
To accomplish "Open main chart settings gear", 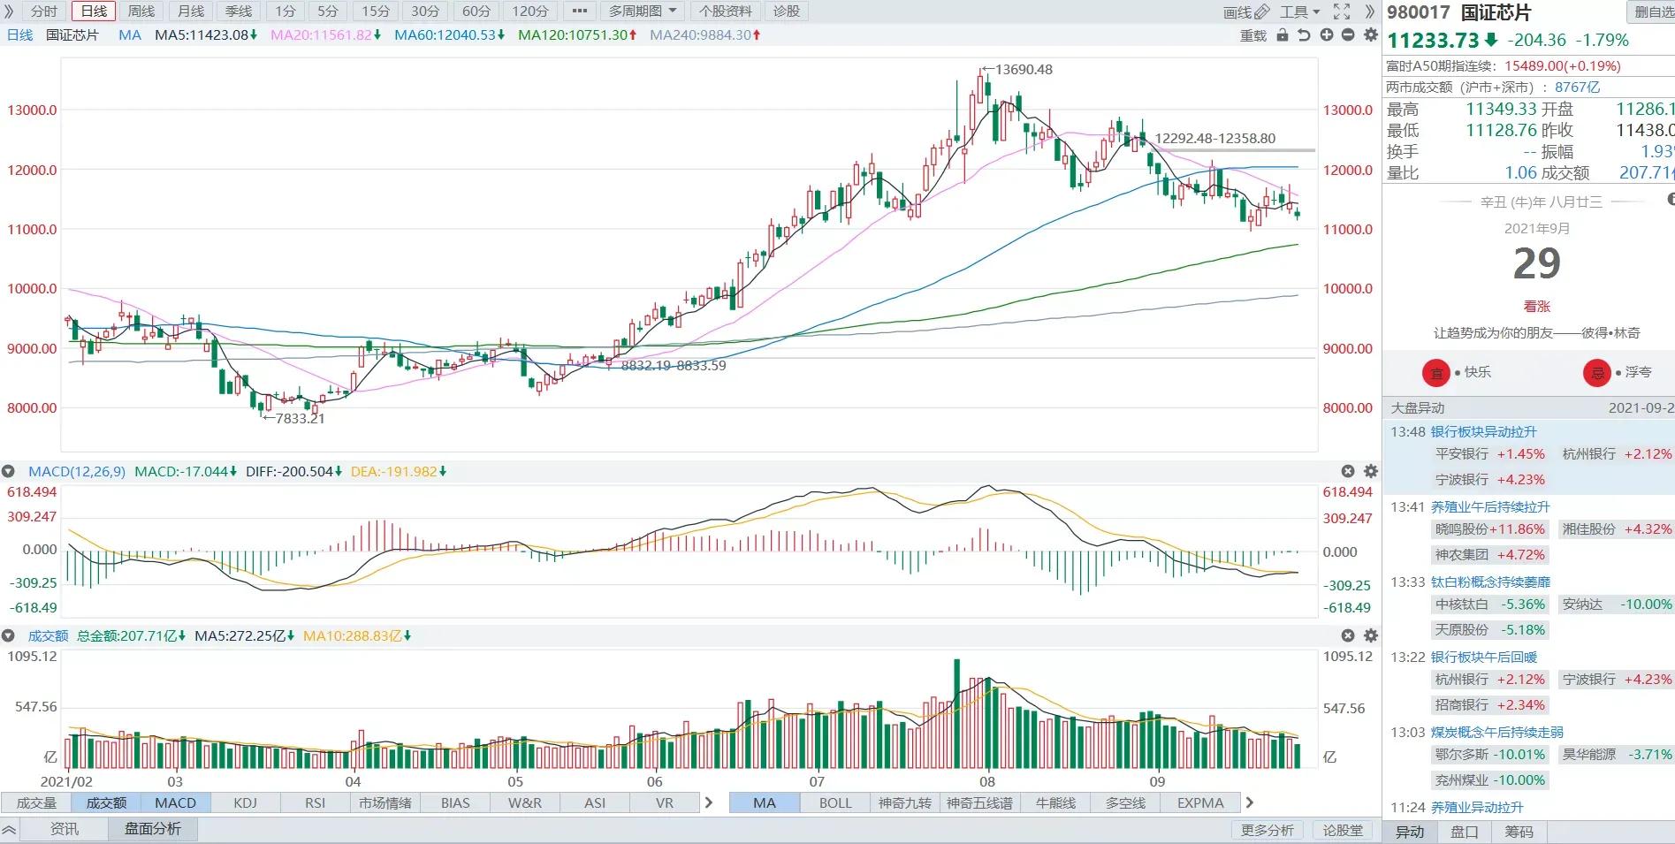I will [x=1371, y=35].
